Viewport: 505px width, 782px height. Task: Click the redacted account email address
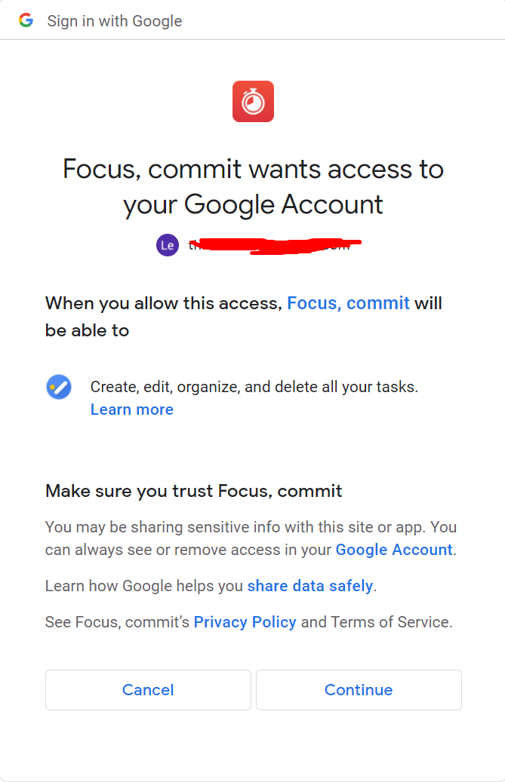(272, 245)
